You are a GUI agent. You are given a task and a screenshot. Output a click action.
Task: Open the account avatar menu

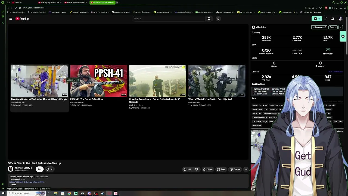(340, 19)
